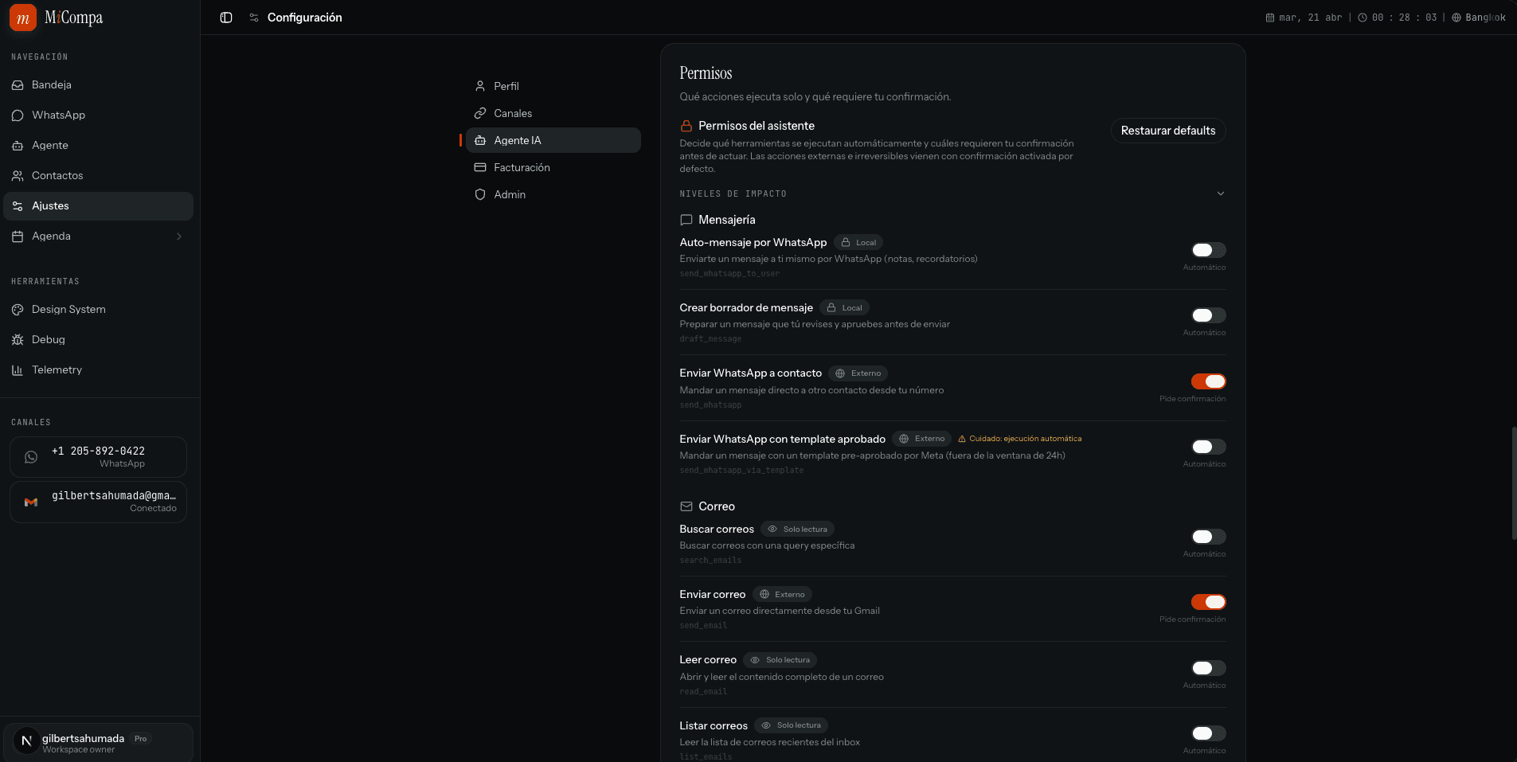This screenshot has width=1517, height=762.
Task: Select Ajustes in the navigation
Action: [x=98, y=206]
